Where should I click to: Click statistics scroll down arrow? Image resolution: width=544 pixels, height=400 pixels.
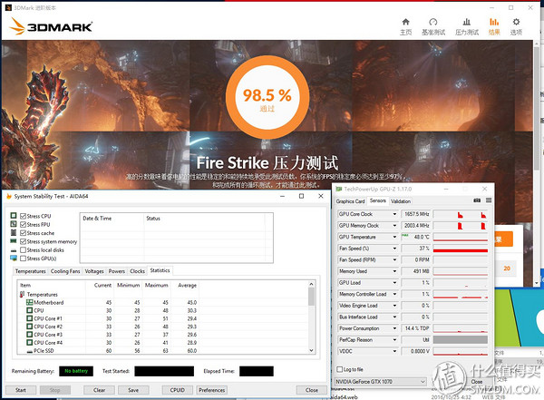point(311,350)
